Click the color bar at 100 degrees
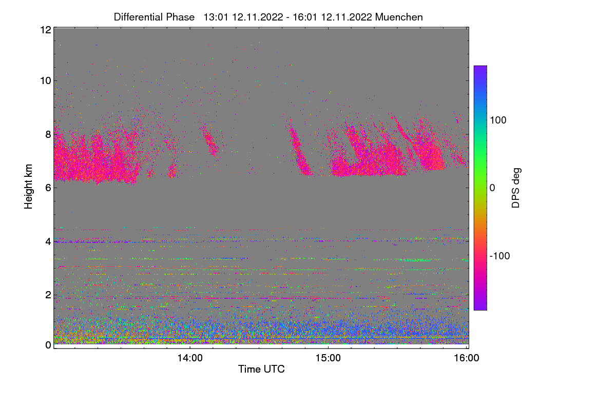Screen dimensions: 616x410 (480, 120)
